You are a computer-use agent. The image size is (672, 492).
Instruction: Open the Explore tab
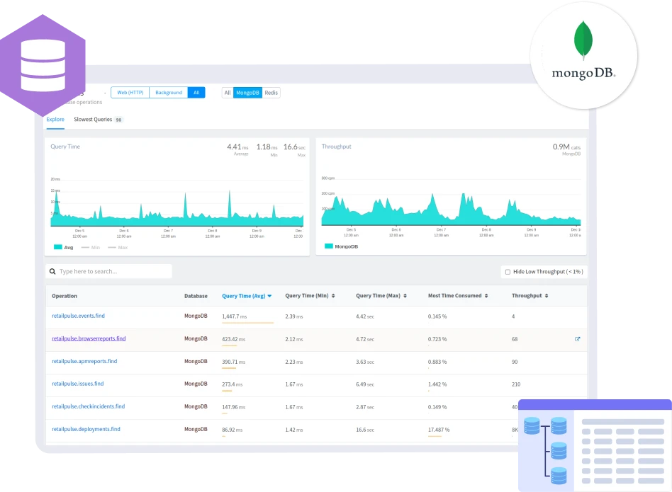click(55, 120)
